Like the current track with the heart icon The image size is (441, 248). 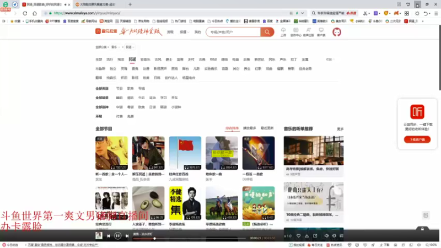[x=298, y=236]
